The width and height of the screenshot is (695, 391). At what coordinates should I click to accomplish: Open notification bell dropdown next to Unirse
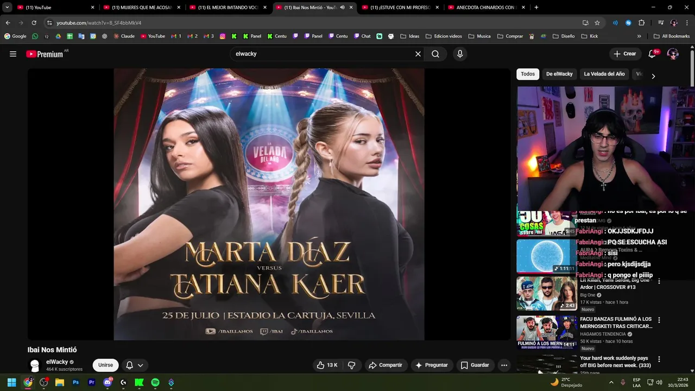click(134, 365)
